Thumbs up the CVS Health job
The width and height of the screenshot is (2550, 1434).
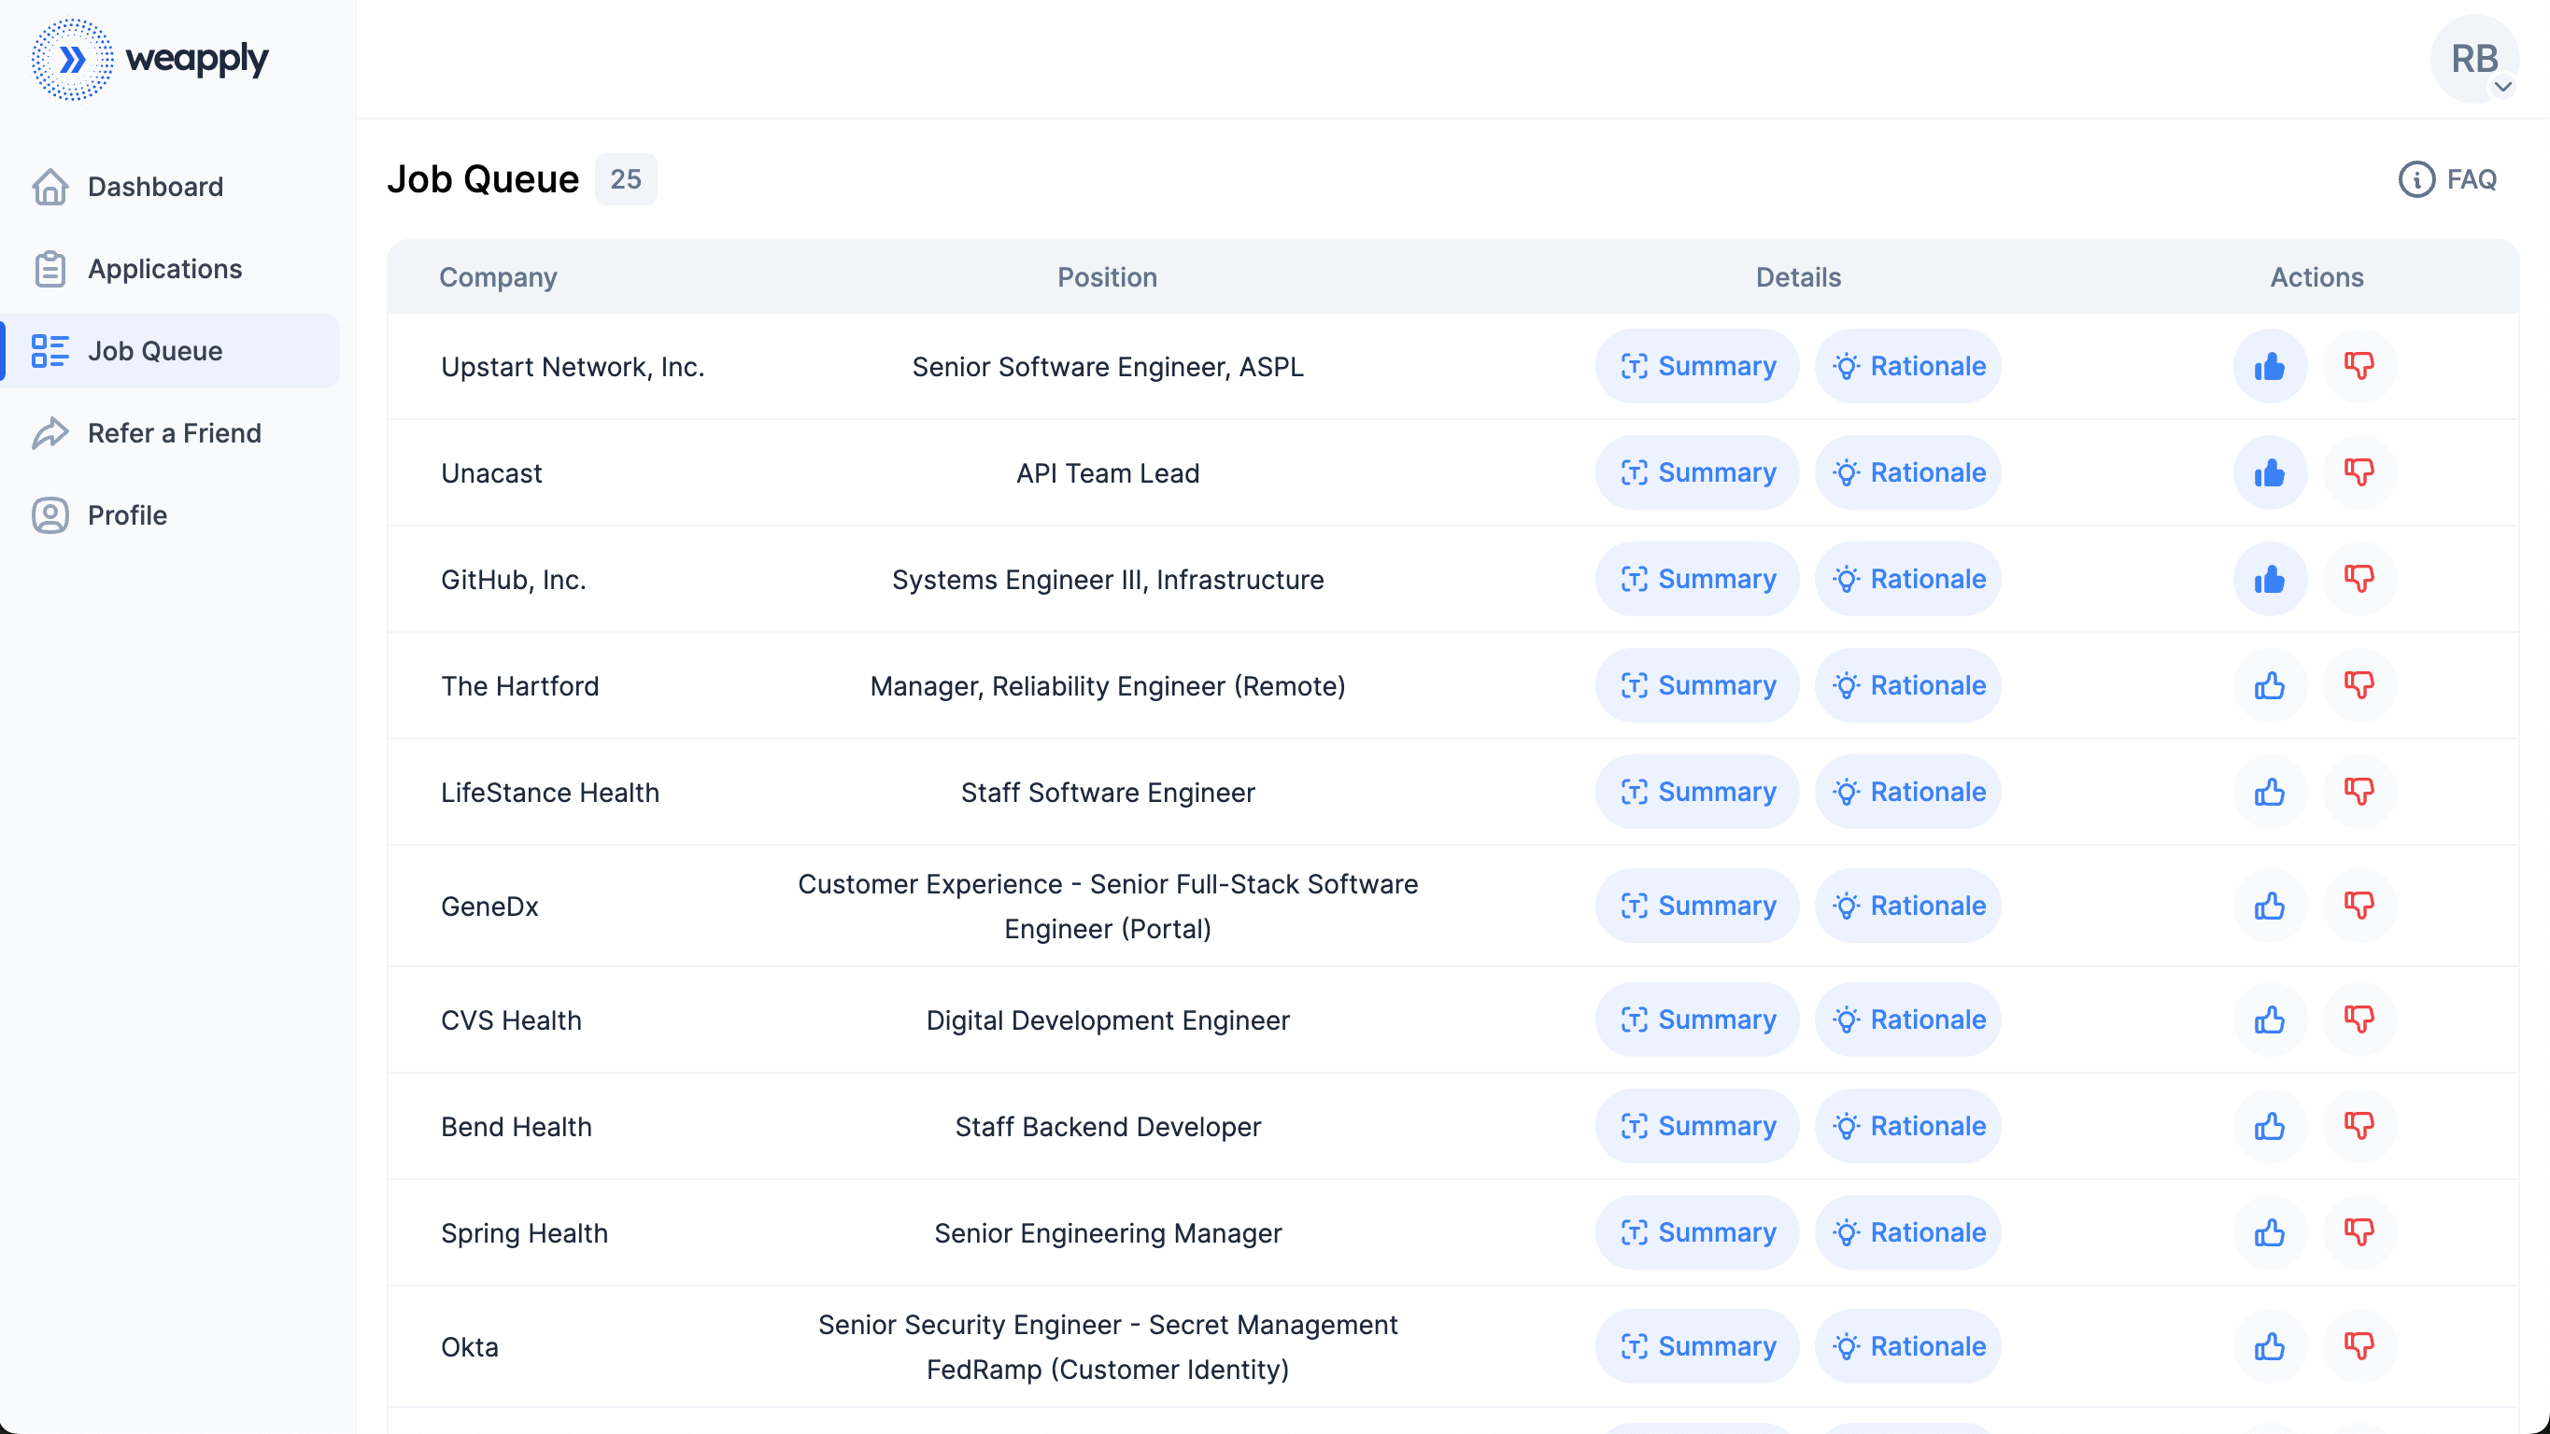coord(2269,1020)
